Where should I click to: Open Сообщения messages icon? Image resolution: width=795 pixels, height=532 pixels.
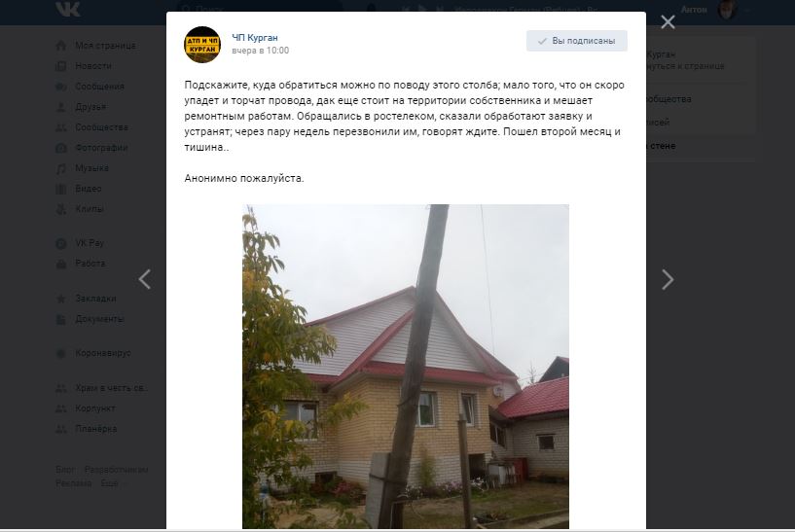point(61,87)
